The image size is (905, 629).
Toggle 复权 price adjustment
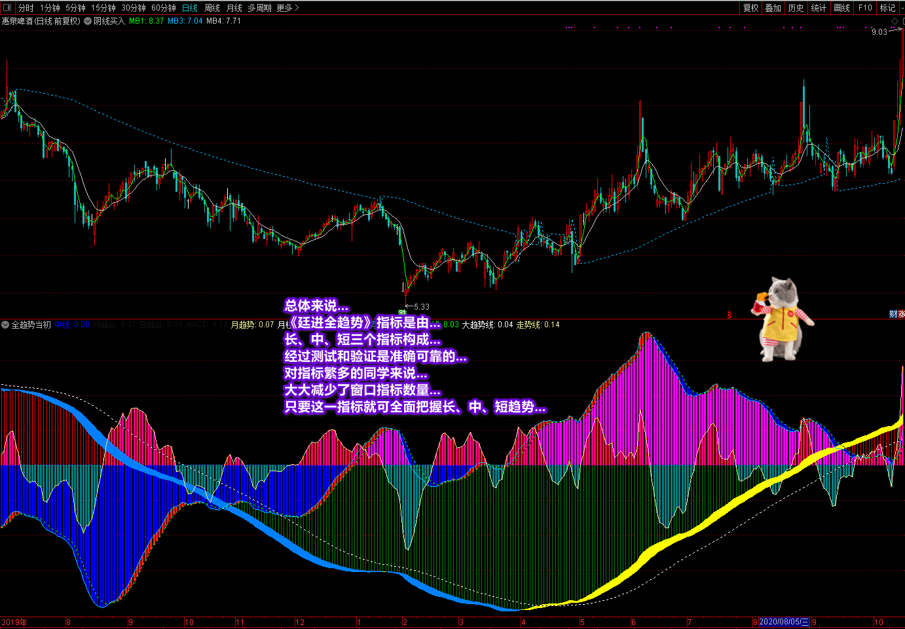pyautogui.click(x=750, y=8)
